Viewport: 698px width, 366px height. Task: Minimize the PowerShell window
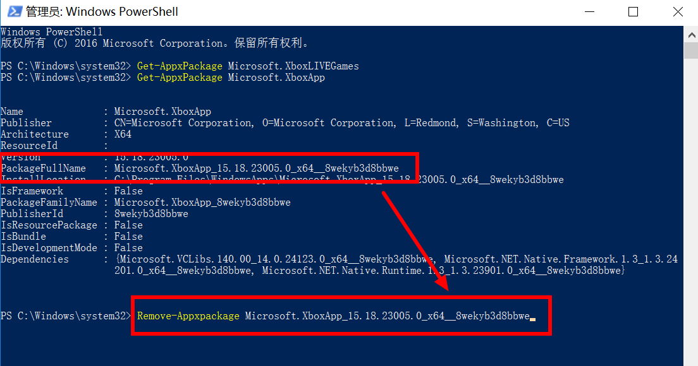(590, 12)
